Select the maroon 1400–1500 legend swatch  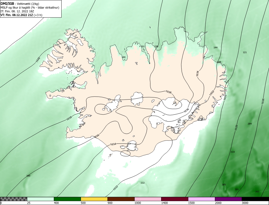point(175,199)
